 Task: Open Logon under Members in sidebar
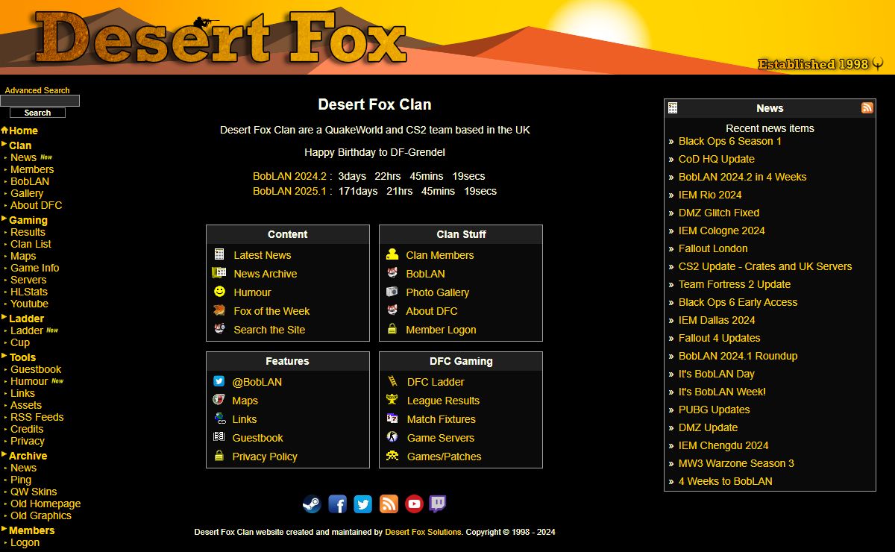pyautogui.click(x=25, y=542)
